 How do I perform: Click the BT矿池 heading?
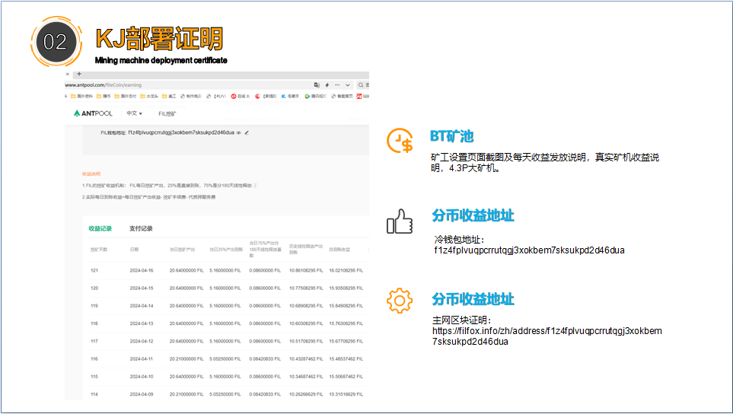(451, 136)
